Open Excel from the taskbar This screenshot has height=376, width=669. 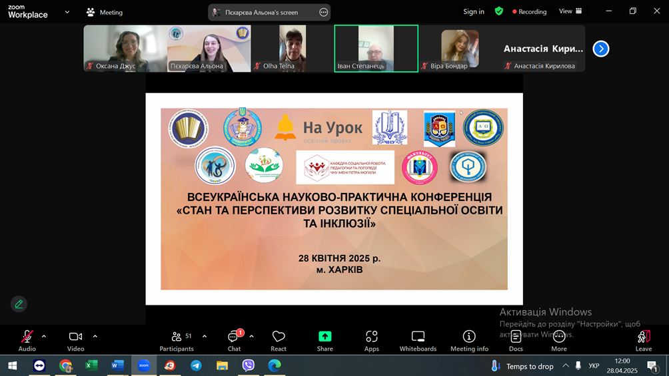point(91,365)
